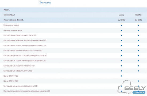The width and height of the screenshot is (147, 96).
Task: Select the 72 900 price value
Action: tap(121, 20)
